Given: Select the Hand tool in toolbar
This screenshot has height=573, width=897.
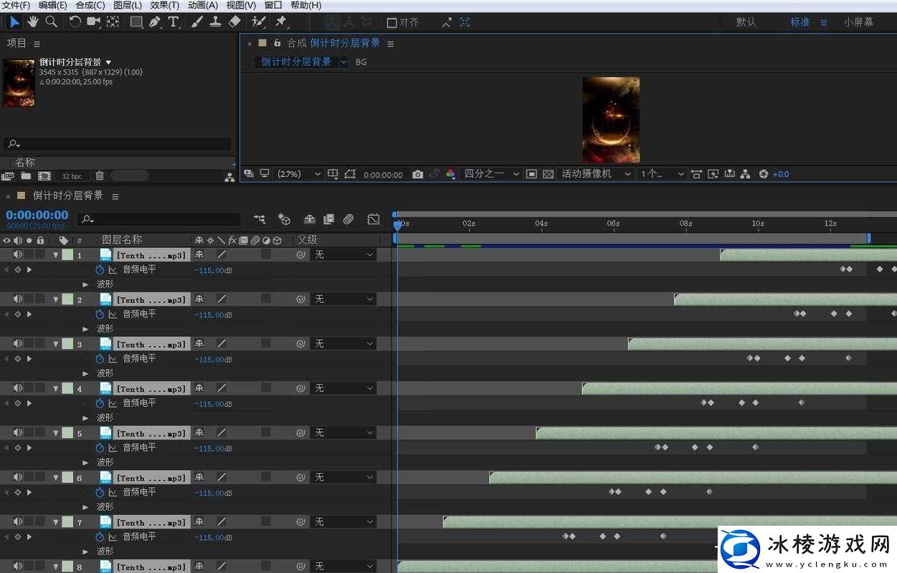Looking at the screenshot, I should 33,21.
